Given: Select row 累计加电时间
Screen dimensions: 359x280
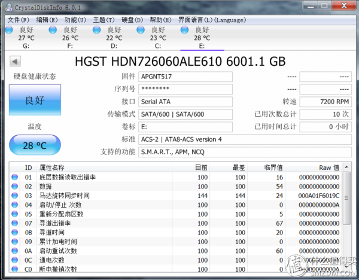Looking at the screenshot, I should pos(176,242).
